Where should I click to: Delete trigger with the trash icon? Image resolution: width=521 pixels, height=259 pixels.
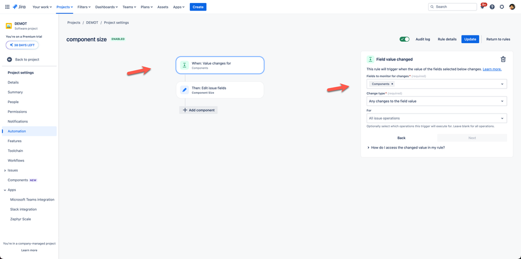click(x=503, y=59)
